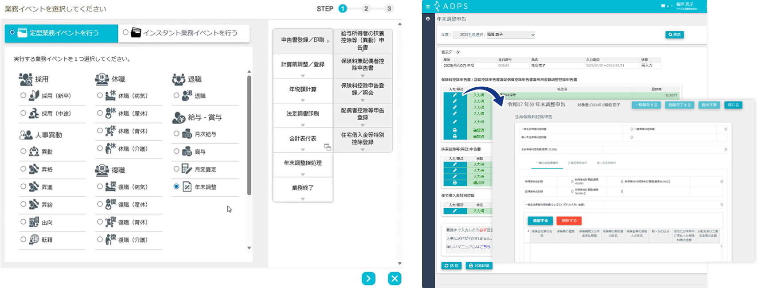The height and width of the screenshot is (288, 758).
Task: Click the 復職（育休） icon
Action: pos(111,222)
